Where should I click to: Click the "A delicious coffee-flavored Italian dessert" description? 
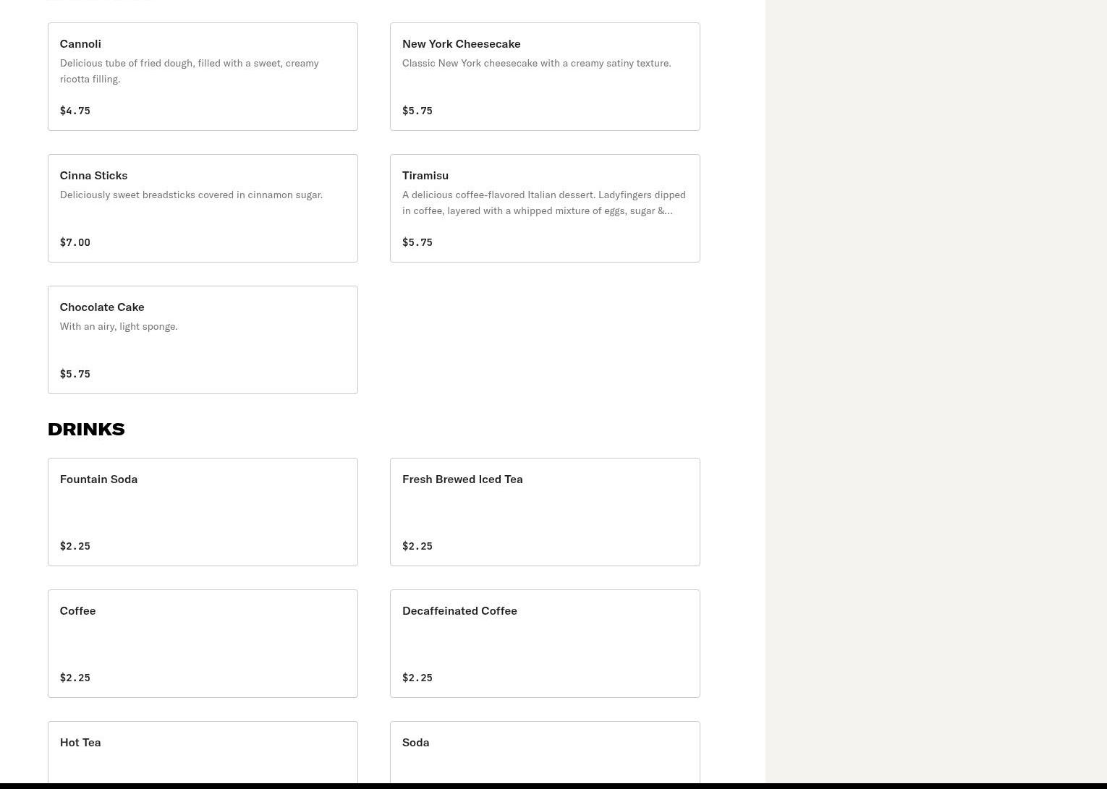(x=544, y=202)
